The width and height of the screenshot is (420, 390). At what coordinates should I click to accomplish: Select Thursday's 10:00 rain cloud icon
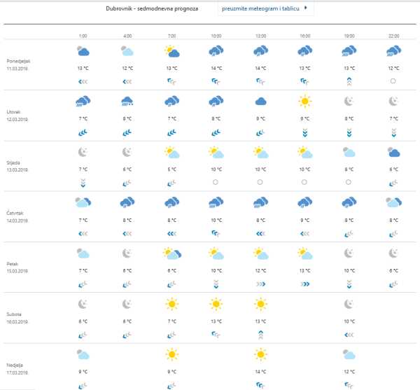[216, 202]
